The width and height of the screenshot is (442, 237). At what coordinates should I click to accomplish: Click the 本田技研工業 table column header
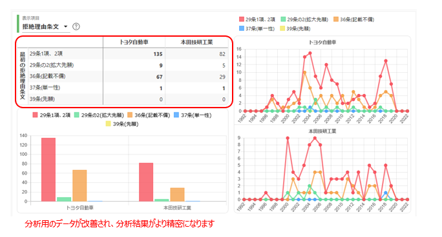pos(196,42)
